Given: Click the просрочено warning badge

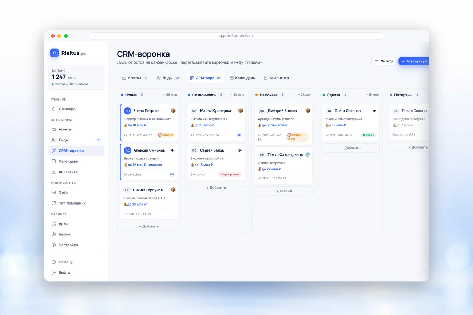Looking at the screenshot, I should (230, 174).
